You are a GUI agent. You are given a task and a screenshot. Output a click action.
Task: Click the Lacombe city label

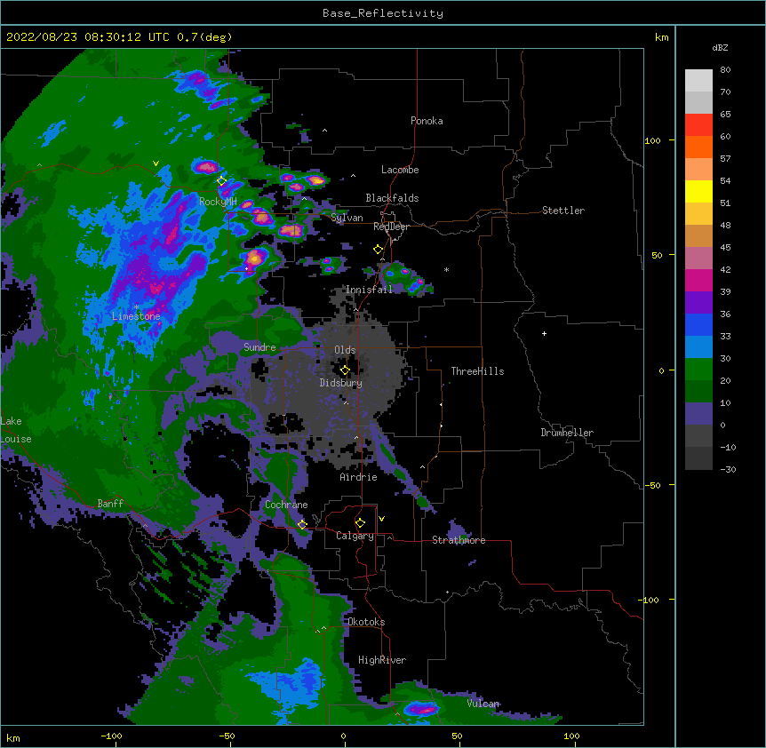tap(400, 170)
